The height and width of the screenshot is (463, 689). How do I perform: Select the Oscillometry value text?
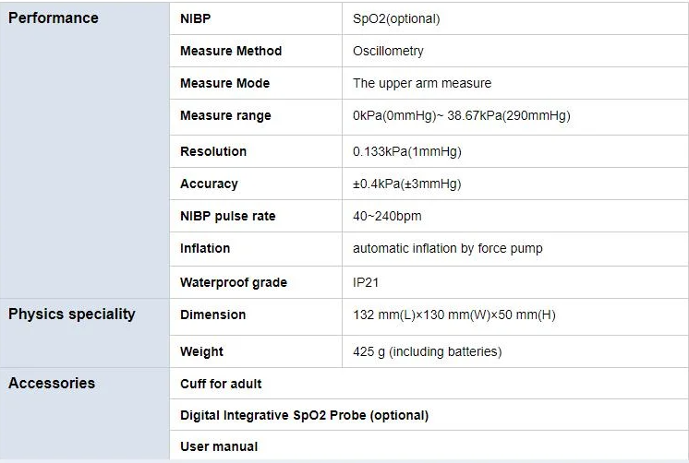[388, 51]
